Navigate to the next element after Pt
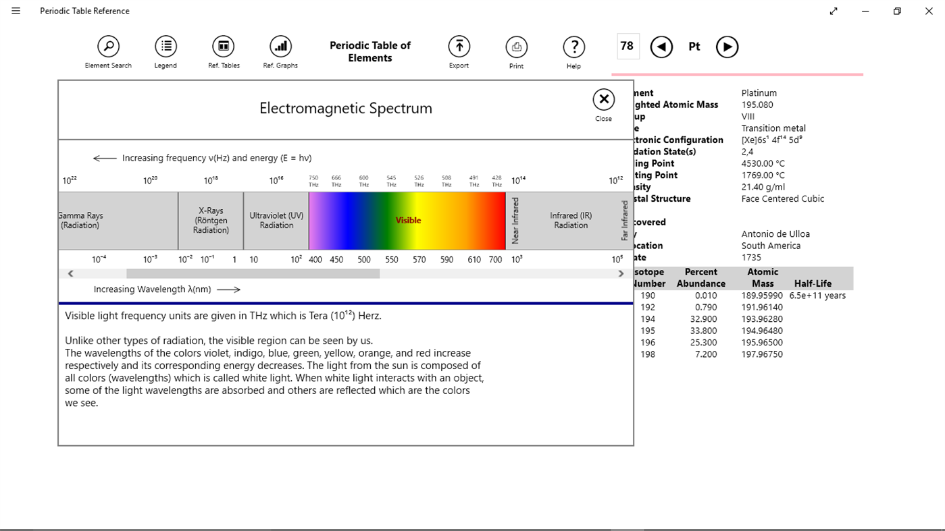 click(727, 47)
